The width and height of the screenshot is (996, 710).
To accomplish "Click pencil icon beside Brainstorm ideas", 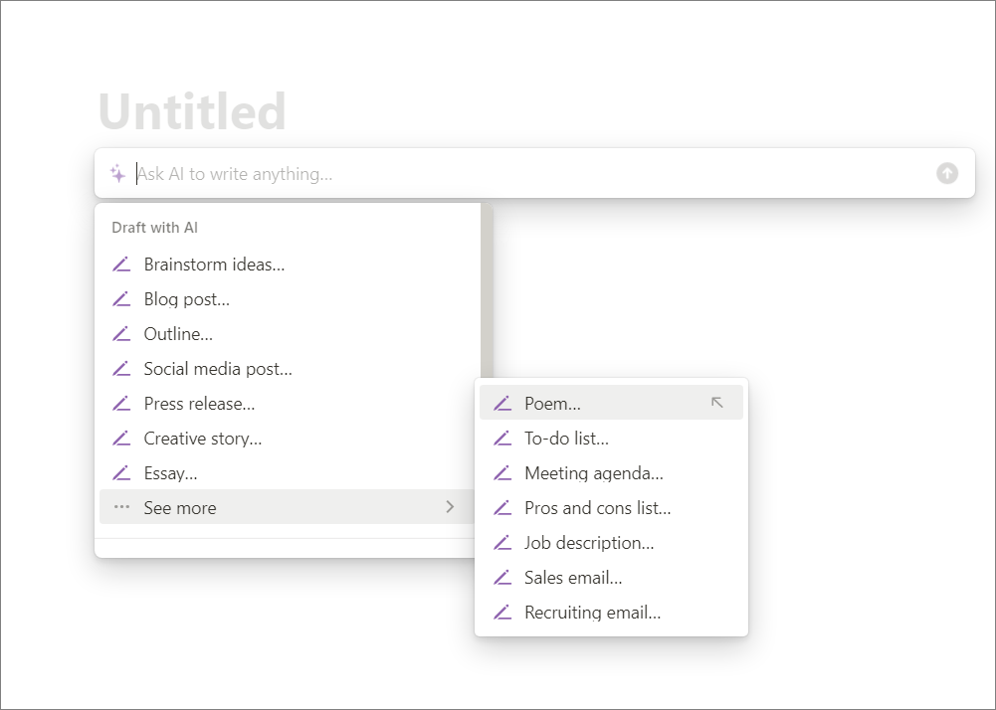I will (121, 265).
